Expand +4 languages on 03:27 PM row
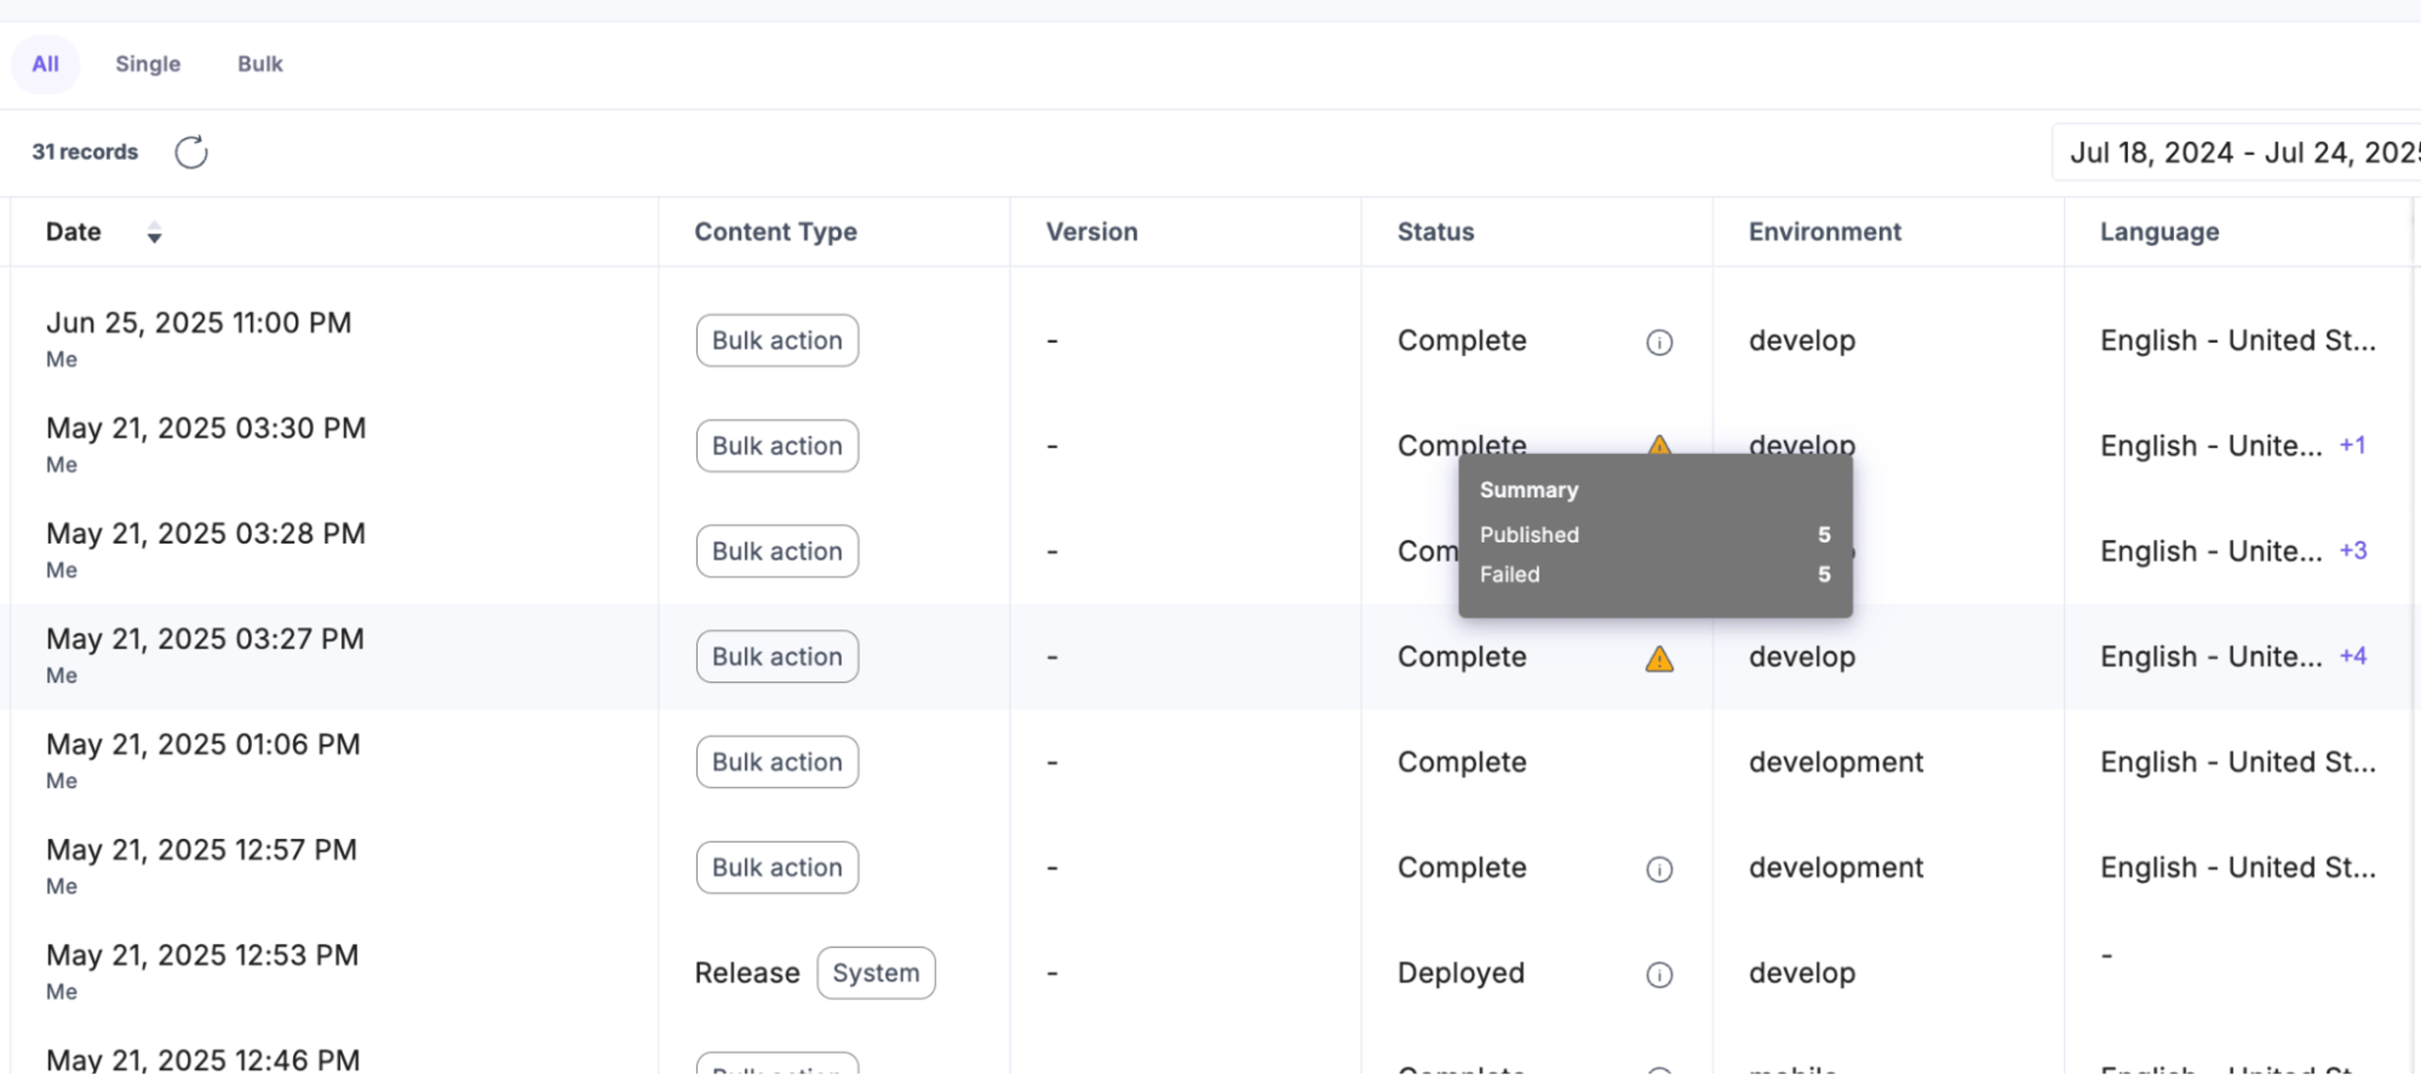Screen dimensions: 2421x1075 pyautogui.click(x=2352, y=656)
